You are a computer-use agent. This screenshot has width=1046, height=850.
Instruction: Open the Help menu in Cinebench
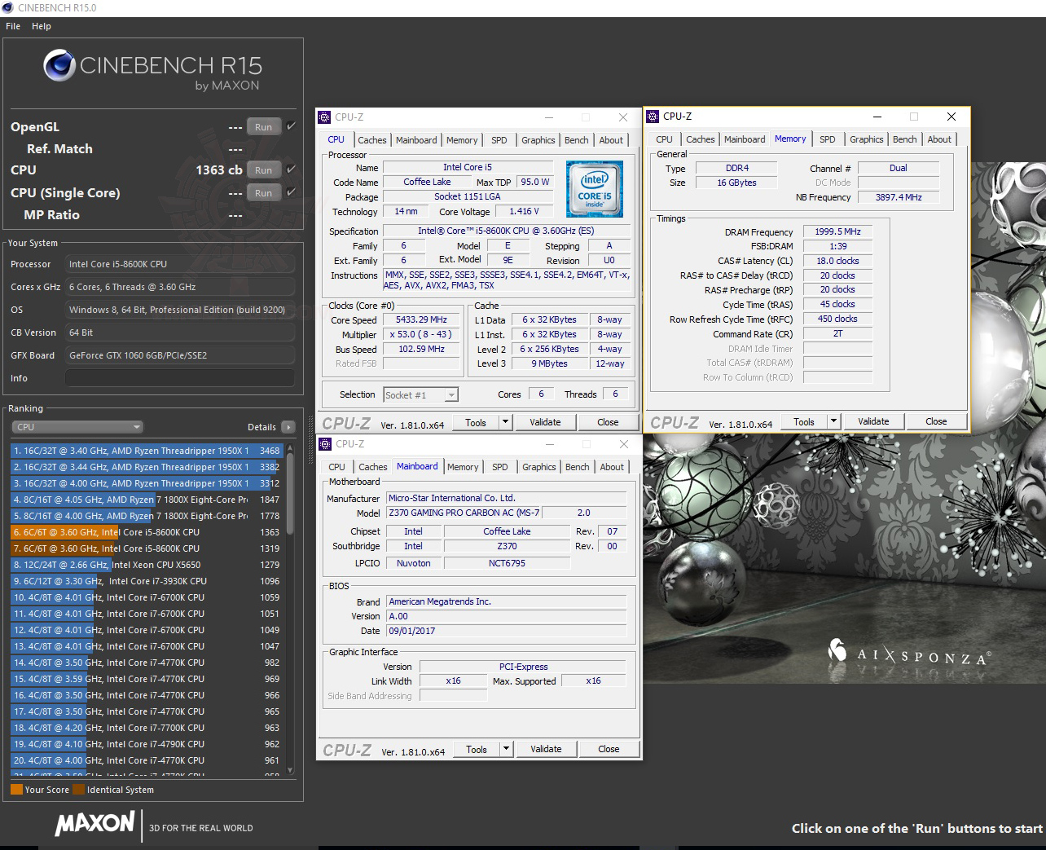click(41, 26)
